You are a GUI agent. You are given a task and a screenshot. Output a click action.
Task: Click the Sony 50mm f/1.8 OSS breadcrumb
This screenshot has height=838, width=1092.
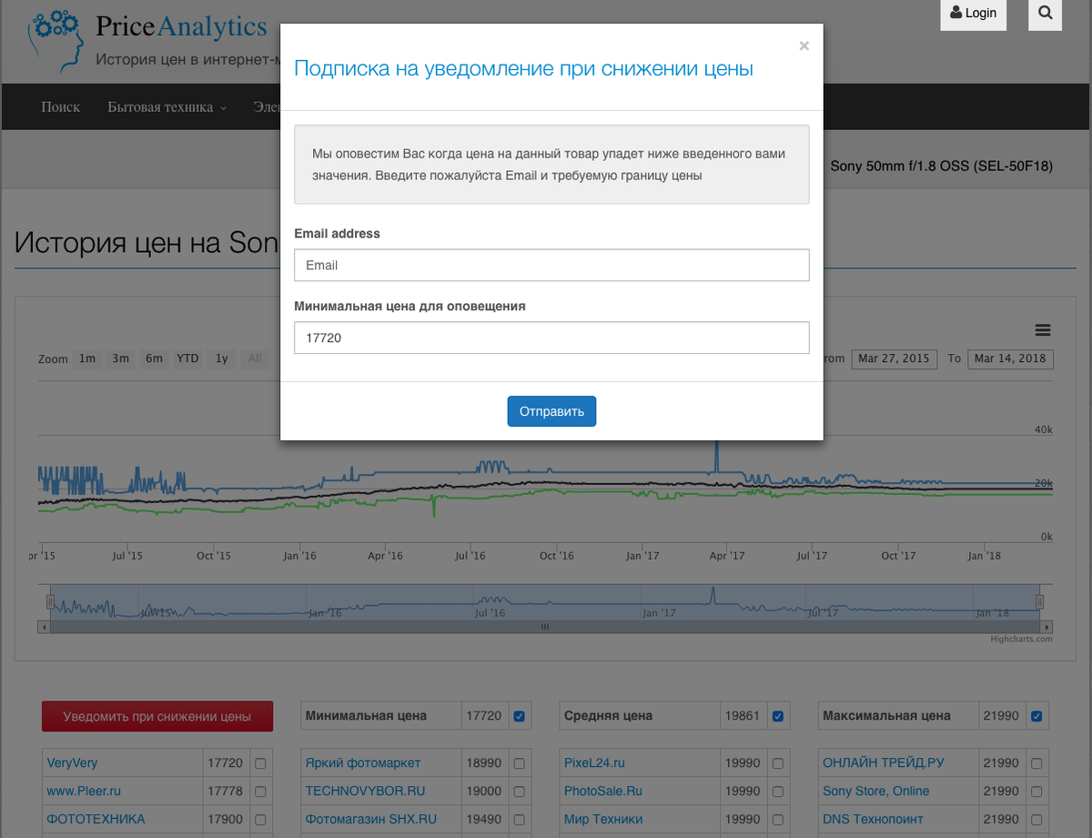point(941,167)
